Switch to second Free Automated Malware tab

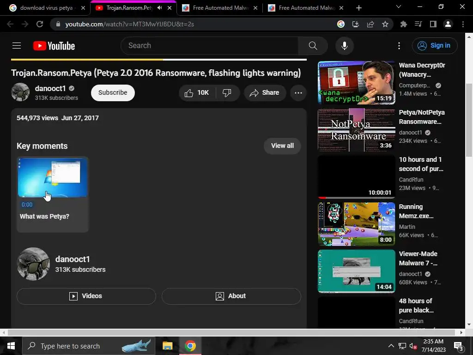(x=306, y=8)
